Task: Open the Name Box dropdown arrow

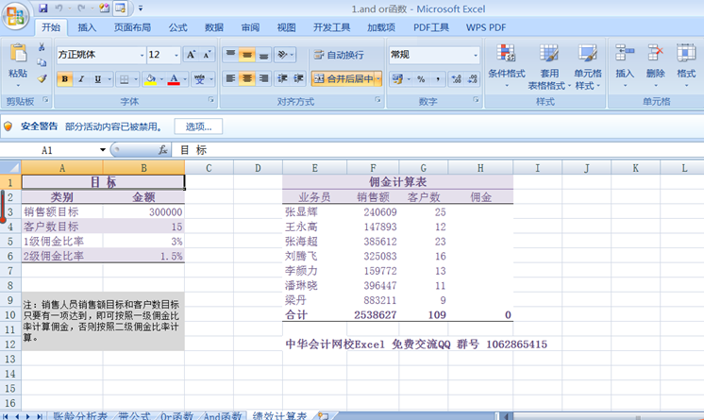Action: click(x=103, y=150)
